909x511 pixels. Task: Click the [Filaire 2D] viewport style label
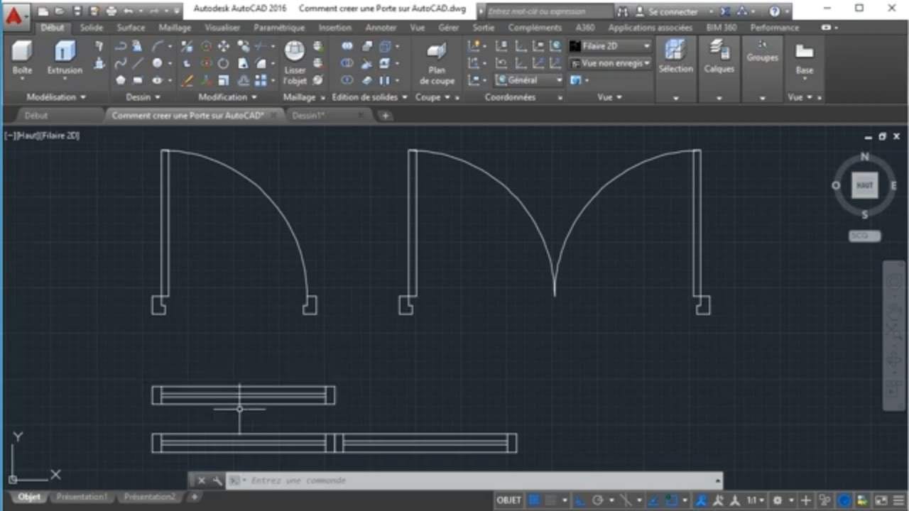click(60, 135)
